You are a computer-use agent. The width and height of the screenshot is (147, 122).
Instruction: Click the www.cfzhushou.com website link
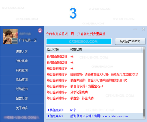[115, 116]
